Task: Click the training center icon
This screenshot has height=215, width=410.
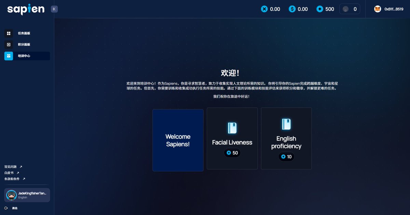Action: pyautogui.click(x=9, y=56)
